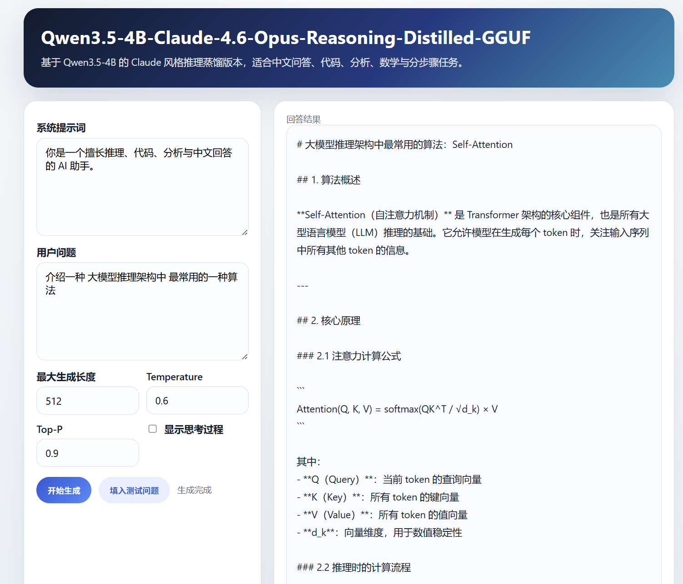
Task: Click the resize handle of the user question textarea
Action: coord(246,357)
